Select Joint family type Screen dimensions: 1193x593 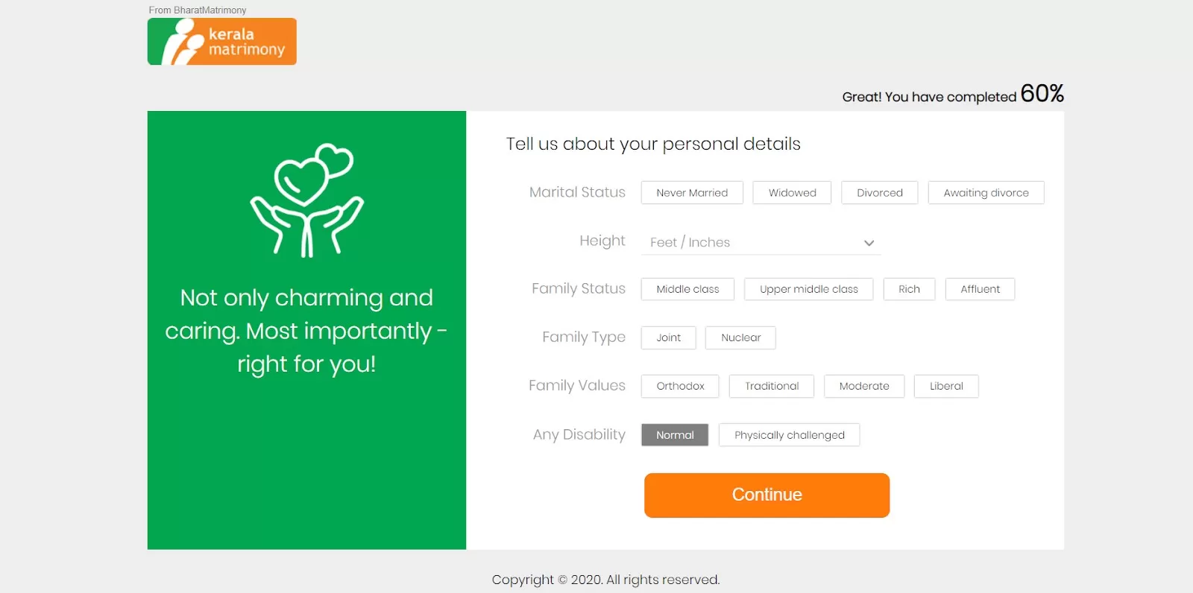point(668,337)
